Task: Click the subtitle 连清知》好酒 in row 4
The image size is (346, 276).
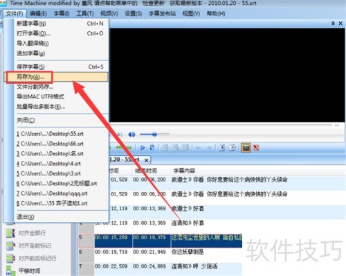Action: tap(188, 223)
